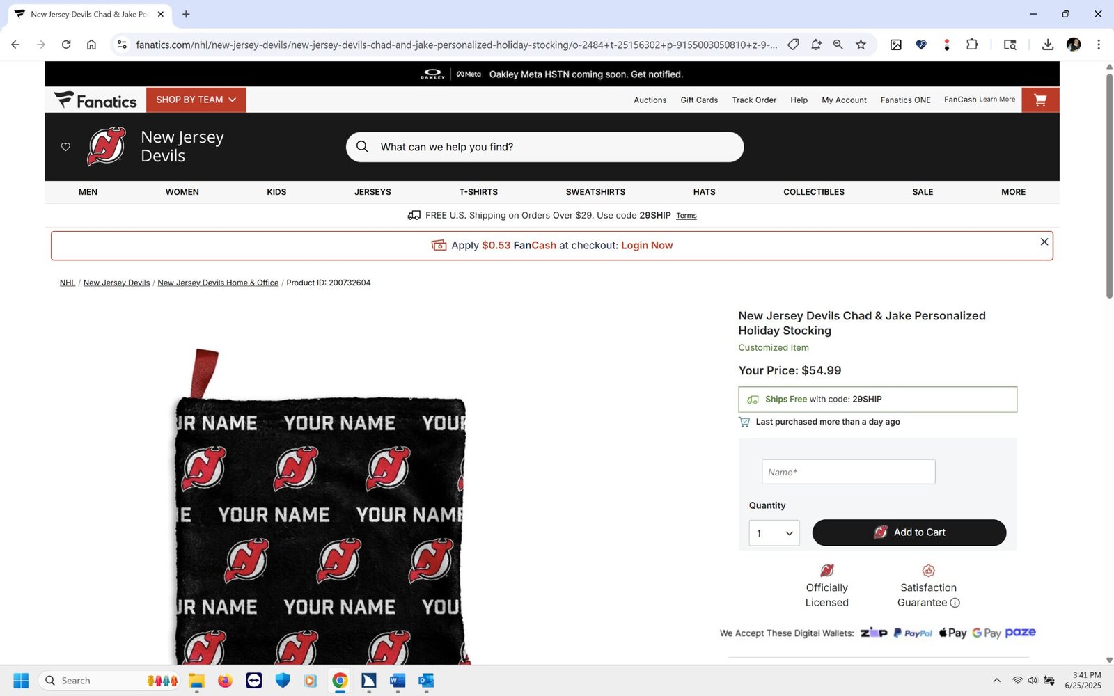Click the Oakley Meta HSTN promo banner
Screen dimensions: 1114x696
[x=551, y=74]
